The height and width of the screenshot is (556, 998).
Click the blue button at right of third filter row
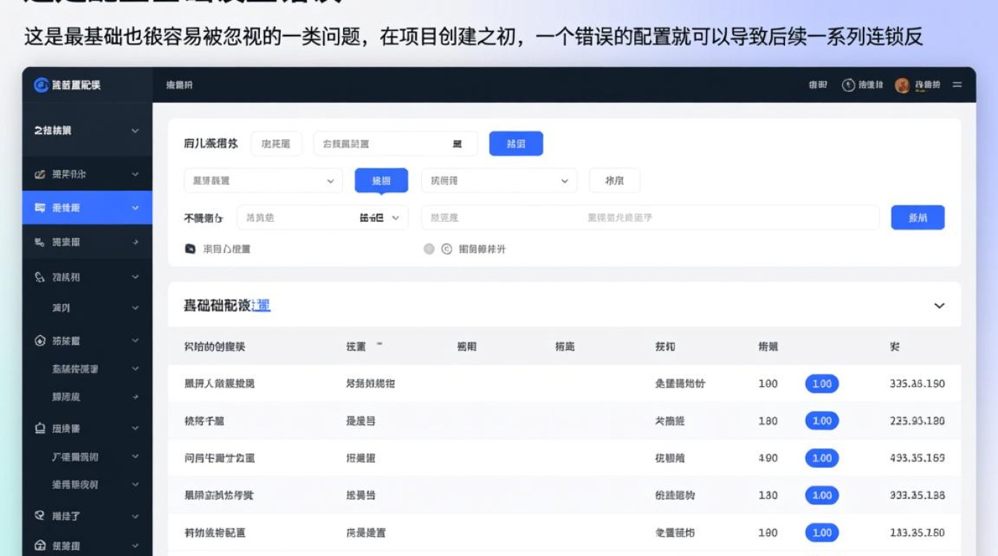(x=917, y=218)
